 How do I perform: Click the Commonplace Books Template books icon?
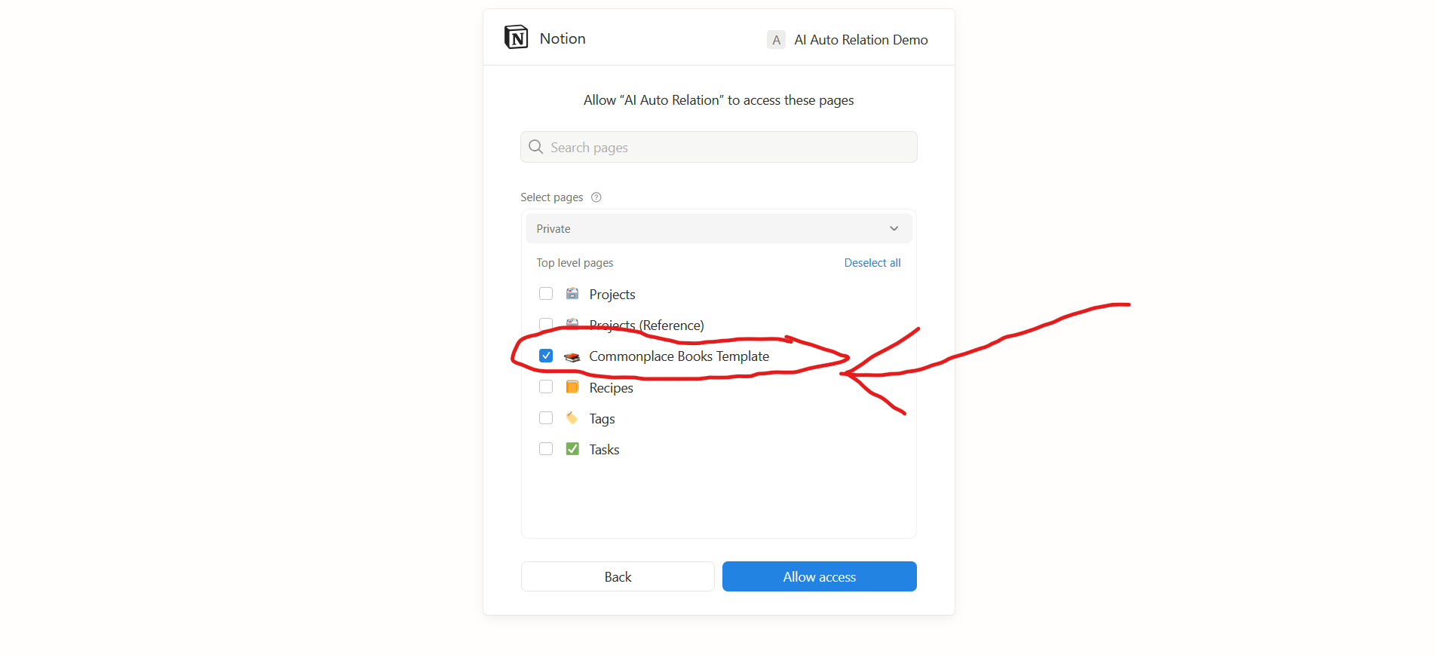tap(572, 356)
